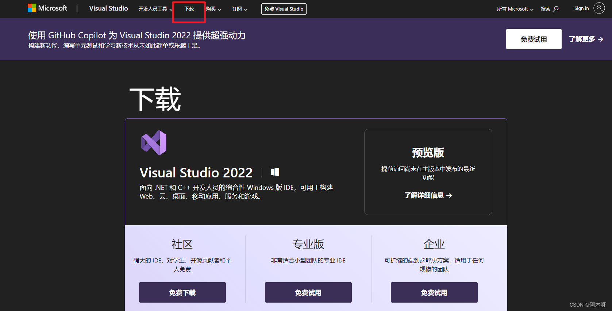Click the 免费 Visual Studio button
The width and height of the screenshot is (612, 311).
[284, 9]
